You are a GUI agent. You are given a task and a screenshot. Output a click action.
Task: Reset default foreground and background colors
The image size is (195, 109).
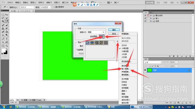point(2,54)
